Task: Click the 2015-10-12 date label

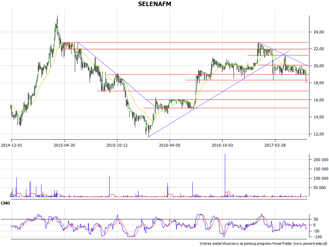Action: (117, 145)
